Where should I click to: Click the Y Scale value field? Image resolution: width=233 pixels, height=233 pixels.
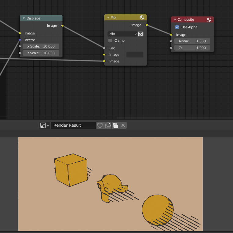pos(41,53)
